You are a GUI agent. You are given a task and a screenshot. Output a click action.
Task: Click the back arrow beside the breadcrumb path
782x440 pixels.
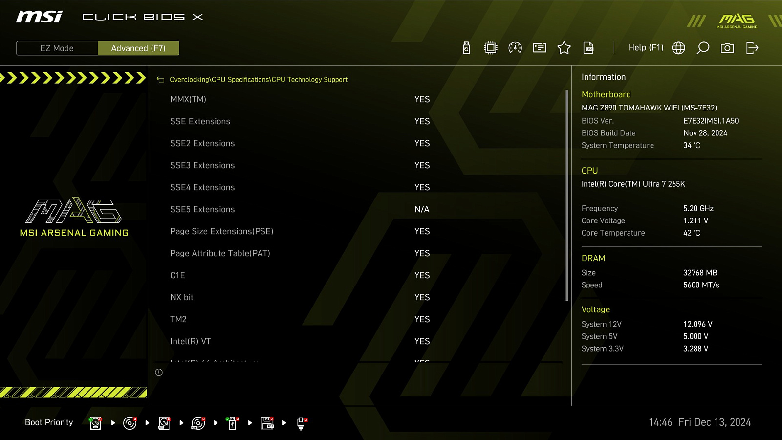pyautogui.click(x=160, y=80)
